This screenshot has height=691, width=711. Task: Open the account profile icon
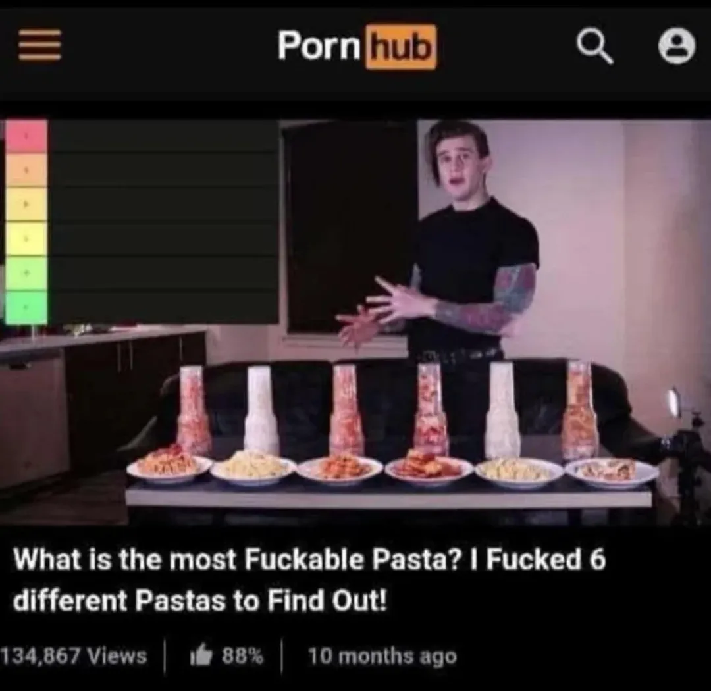click(x=677, y=46)
